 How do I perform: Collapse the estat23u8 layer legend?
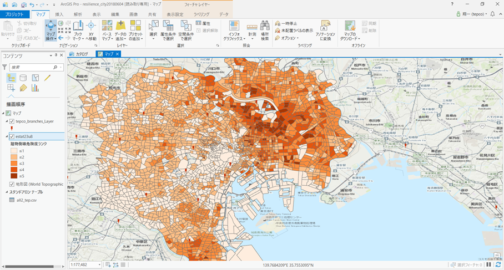pyautogui.click(x=7, y=136)
